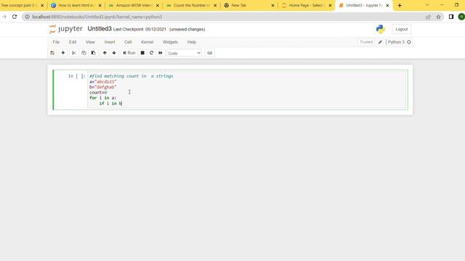Click inside the code cell editor
This screenshot has height=261, width=465.
(x=247, y=90)
